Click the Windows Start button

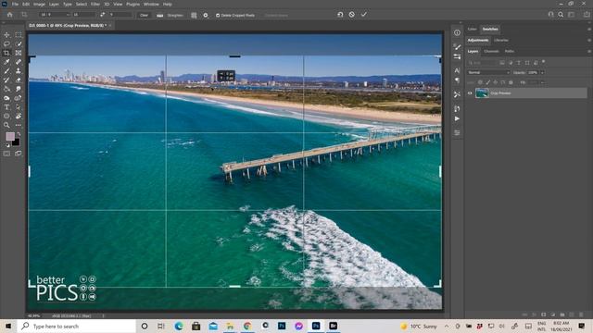8,326
